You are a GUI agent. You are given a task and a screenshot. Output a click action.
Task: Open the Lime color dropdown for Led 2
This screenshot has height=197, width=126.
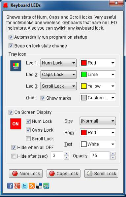tap(98, 75)
